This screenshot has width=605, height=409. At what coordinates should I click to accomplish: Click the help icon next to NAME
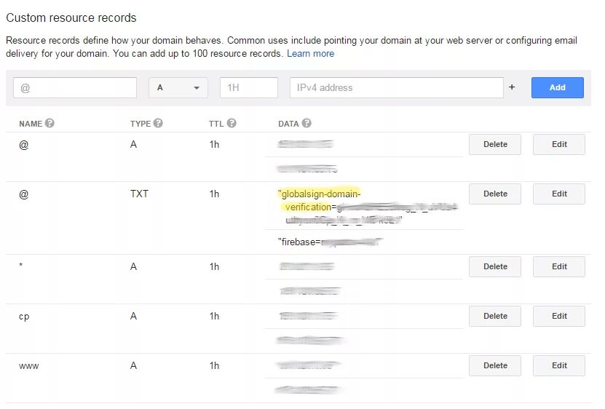coord(50,124)
